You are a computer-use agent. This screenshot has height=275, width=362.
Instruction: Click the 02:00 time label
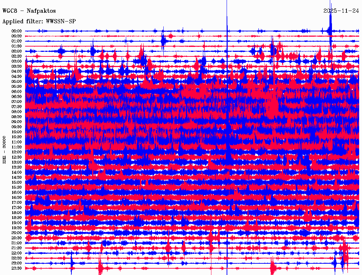click(x=17, y=51)
